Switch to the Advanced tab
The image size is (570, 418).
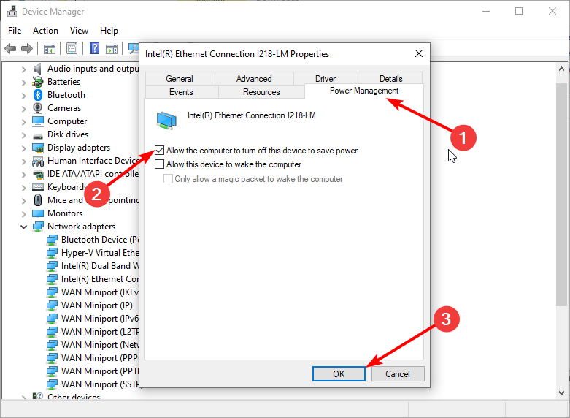254,79
